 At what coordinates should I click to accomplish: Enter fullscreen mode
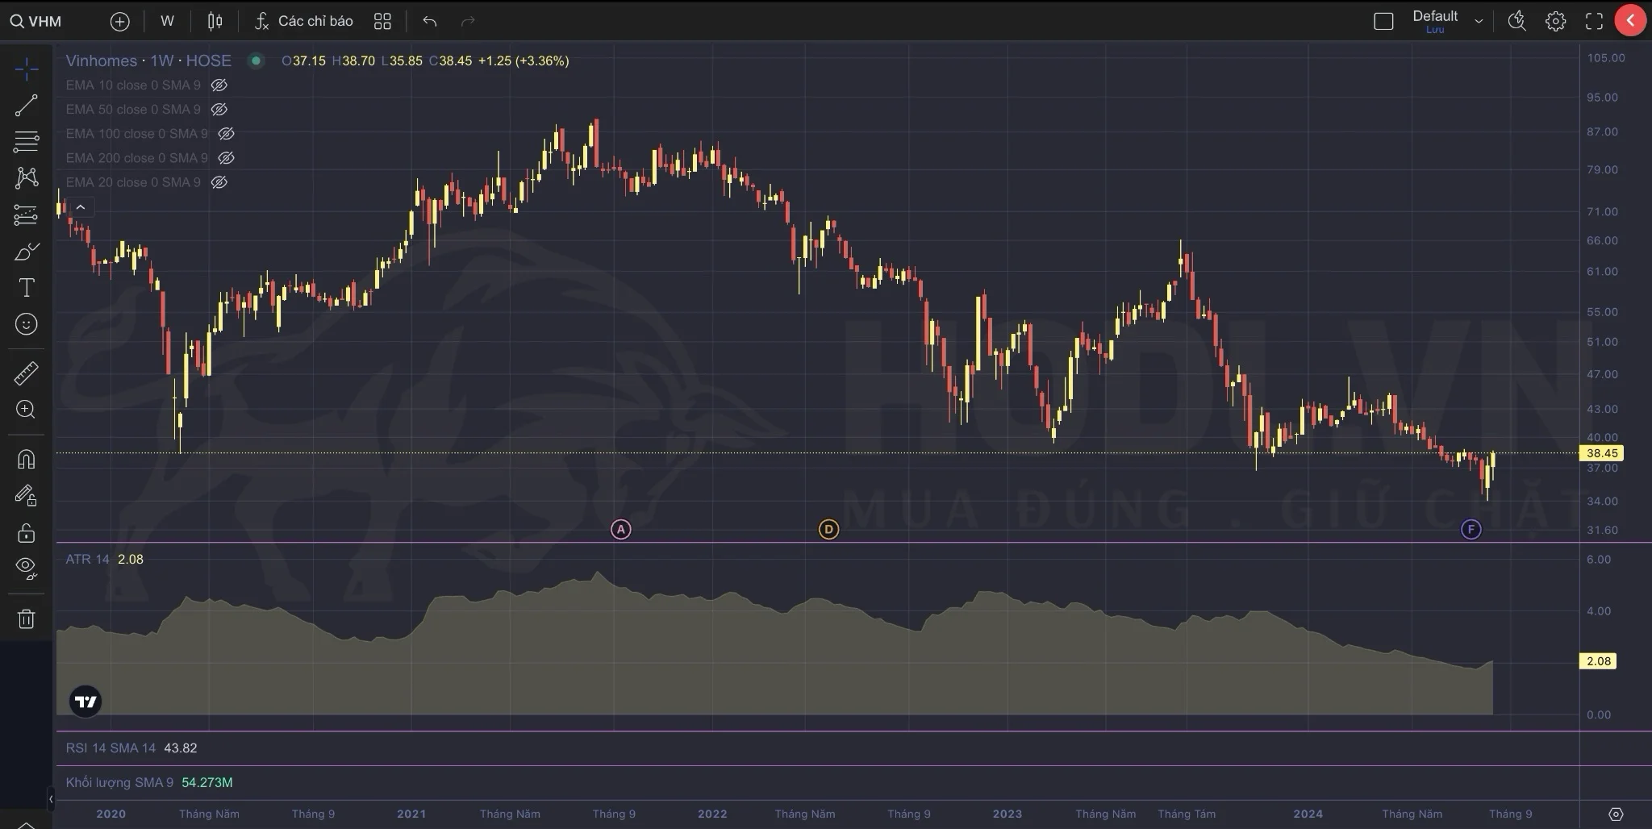(x=1594, y=21)
